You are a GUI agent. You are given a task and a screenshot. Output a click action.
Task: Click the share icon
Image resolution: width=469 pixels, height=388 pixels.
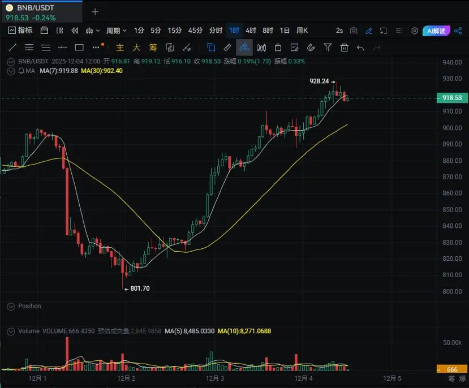point(458,31)
